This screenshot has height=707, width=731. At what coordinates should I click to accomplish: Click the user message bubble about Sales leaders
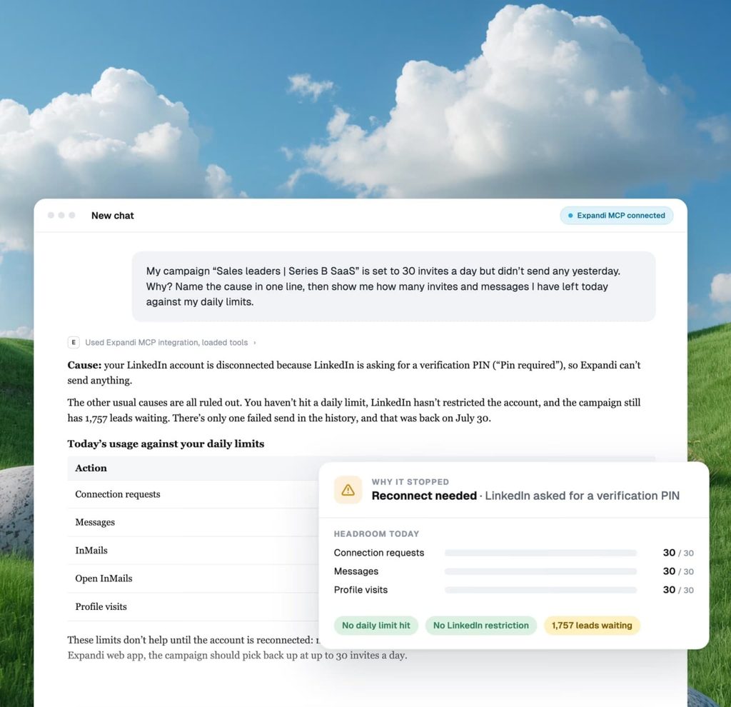point(393,286)
